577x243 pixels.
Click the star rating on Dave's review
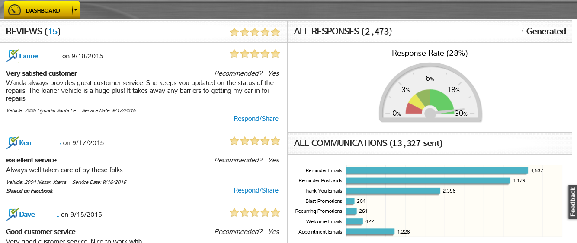[x=255, y=212]
